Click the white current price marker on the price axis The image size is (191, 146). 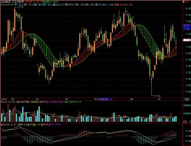[187, 40]
